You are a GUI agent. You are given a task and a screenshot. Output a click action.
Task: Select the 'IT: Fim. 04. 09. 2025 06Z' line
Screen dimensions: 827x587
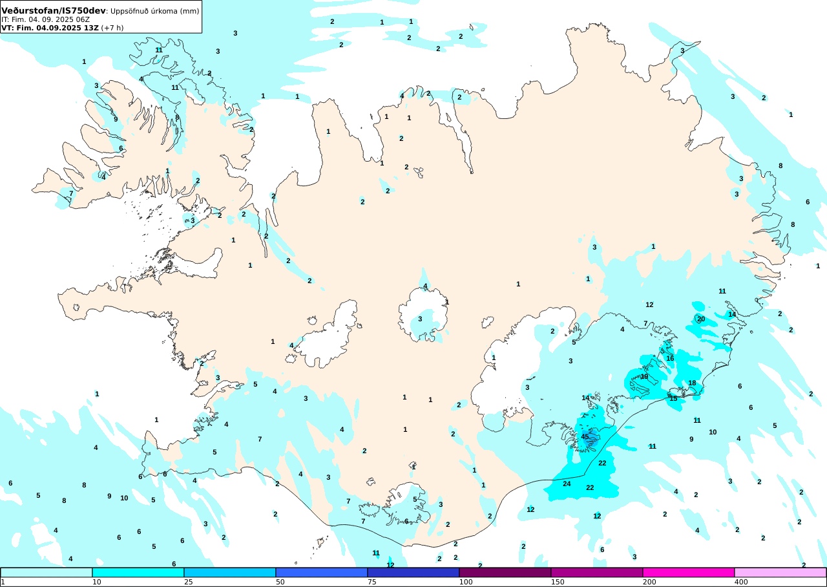tap(45, 19)
